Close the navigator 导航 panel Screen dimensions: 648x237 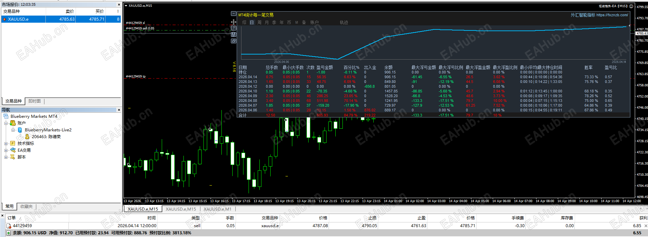click(119, 110)
